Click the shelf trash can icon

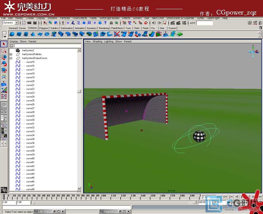(x=260, y=28)
